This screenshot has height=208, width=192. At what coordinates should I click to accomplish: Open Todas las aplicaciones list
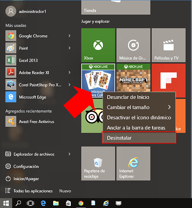click(29, 191)
